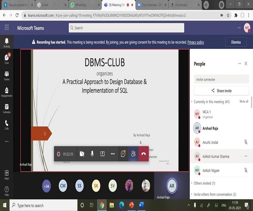Image resolution: width=253 pixels, height=211 pixels.
Task: Click Ashish Nigam's muted microphone icon
Action: 246,170
